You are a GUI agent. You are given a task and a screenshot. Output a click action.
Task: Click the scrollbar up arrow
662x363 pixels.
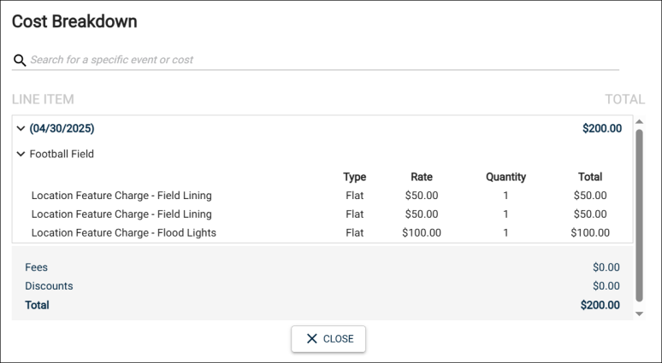pos(639,122)
